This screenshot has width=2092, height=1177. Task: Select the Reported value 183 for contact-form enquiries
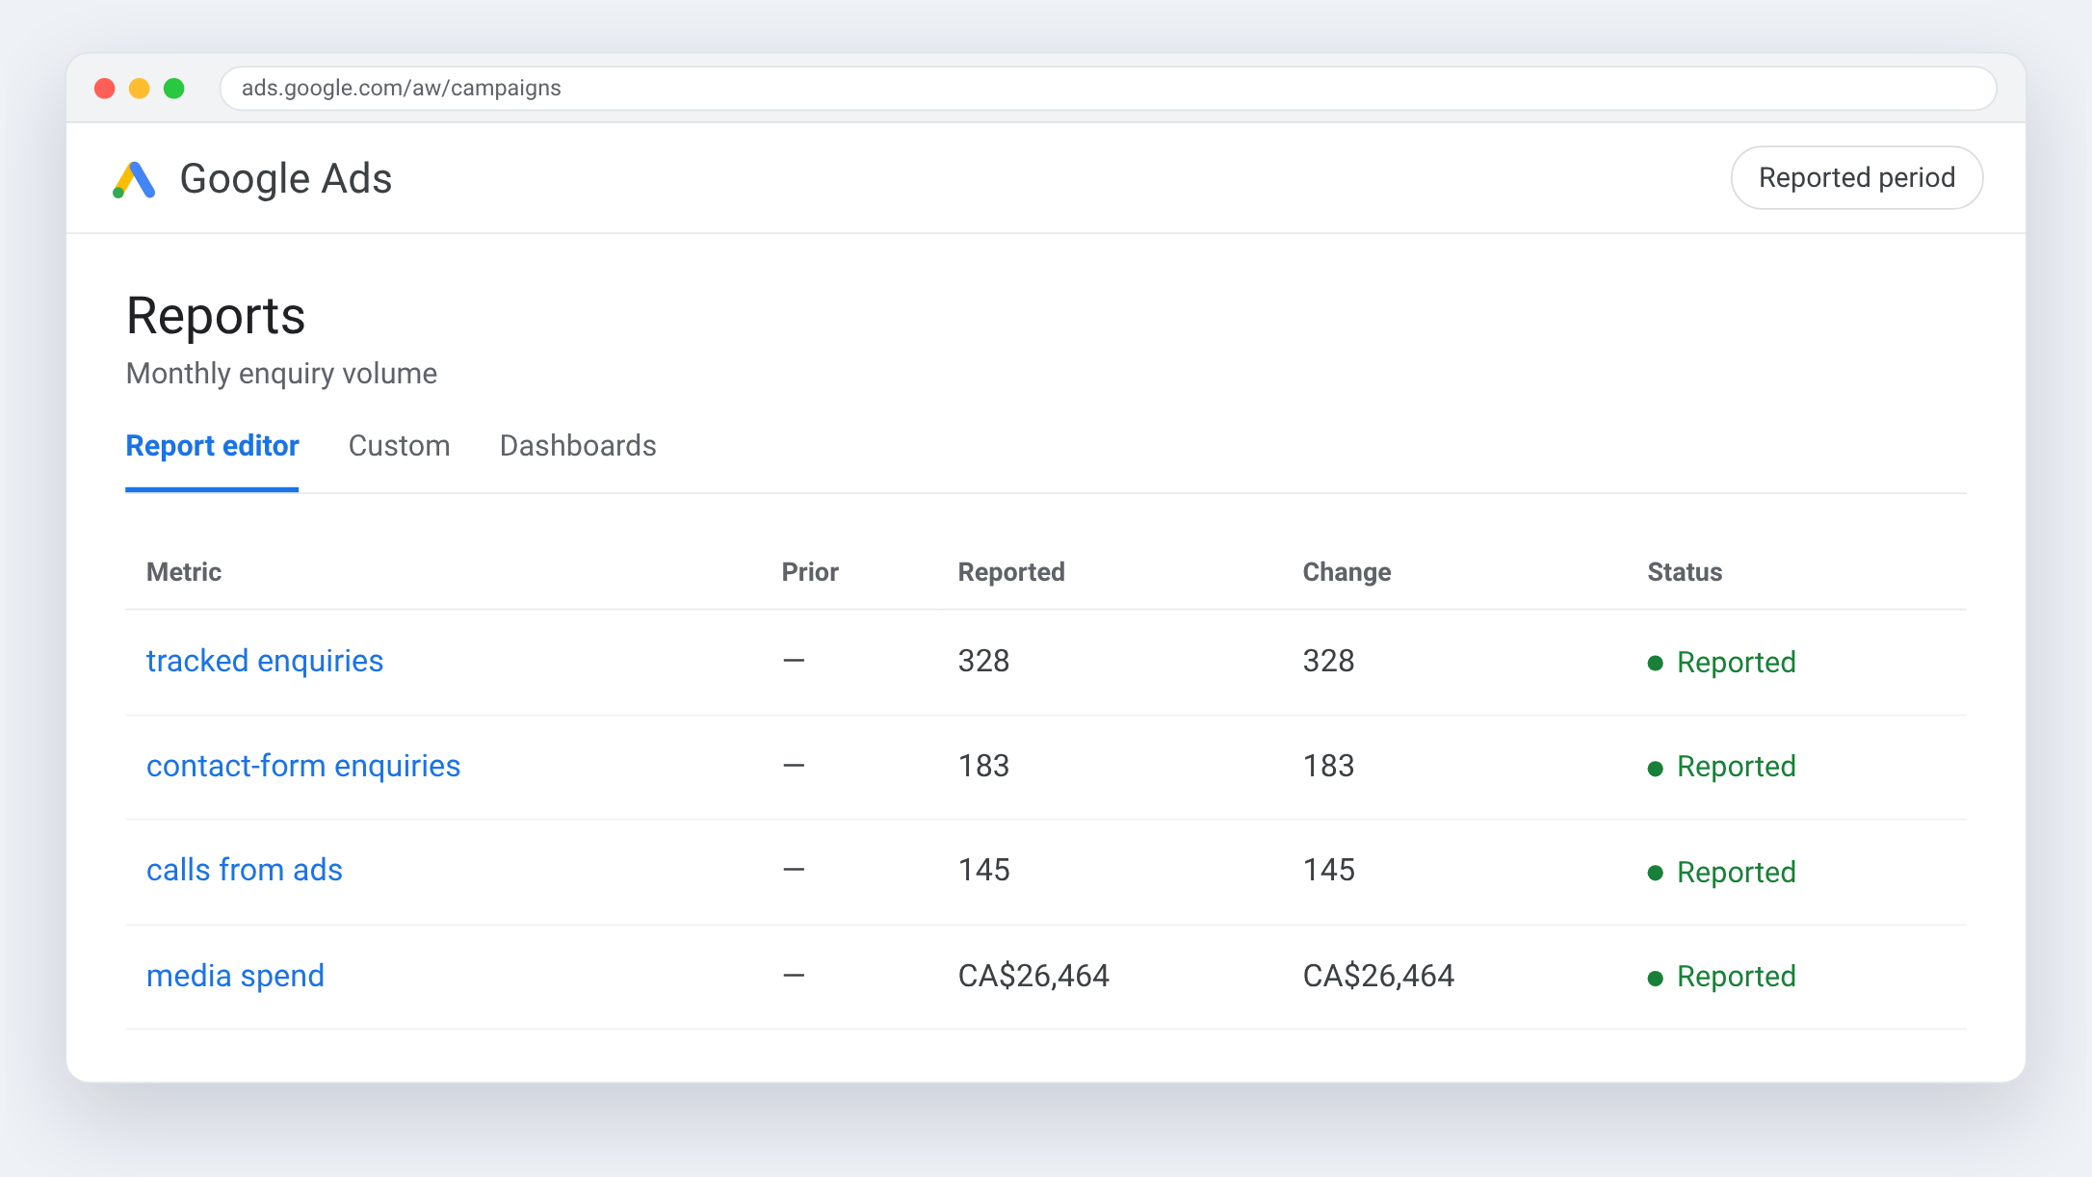point(983,766)
